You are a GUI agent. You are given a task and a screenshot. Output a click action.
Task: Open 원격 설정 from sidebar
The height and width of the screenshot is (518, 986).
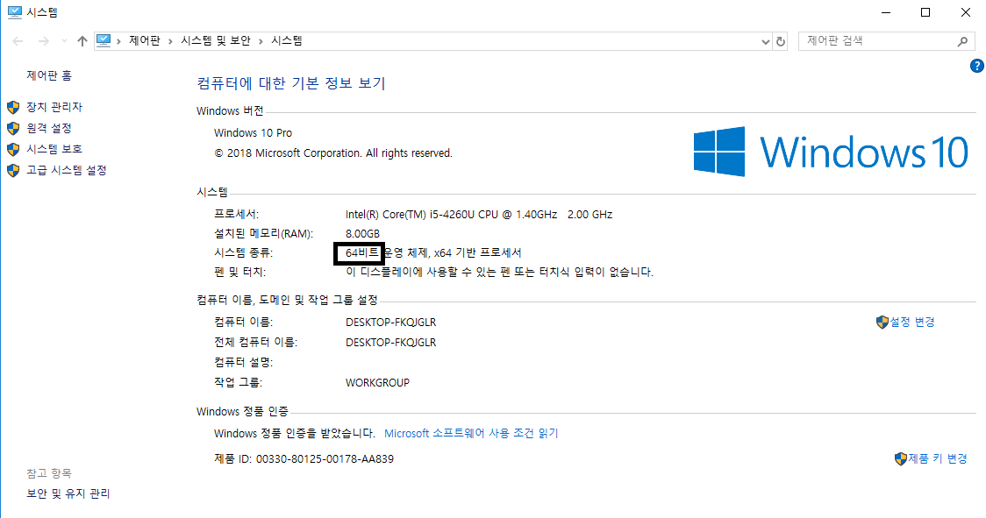pos(49,128)
